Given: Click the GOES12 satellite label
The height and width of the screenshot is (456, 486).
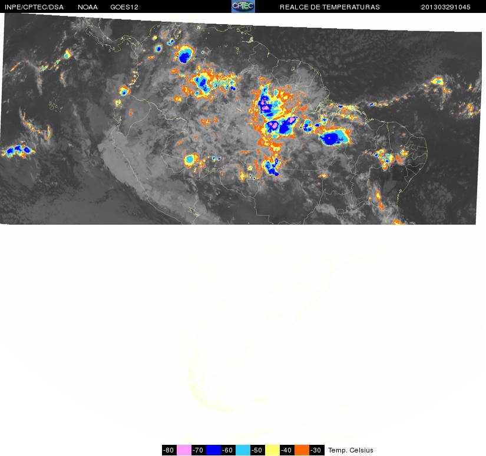Looking at the screenshot, I should [x=124, y=7].
